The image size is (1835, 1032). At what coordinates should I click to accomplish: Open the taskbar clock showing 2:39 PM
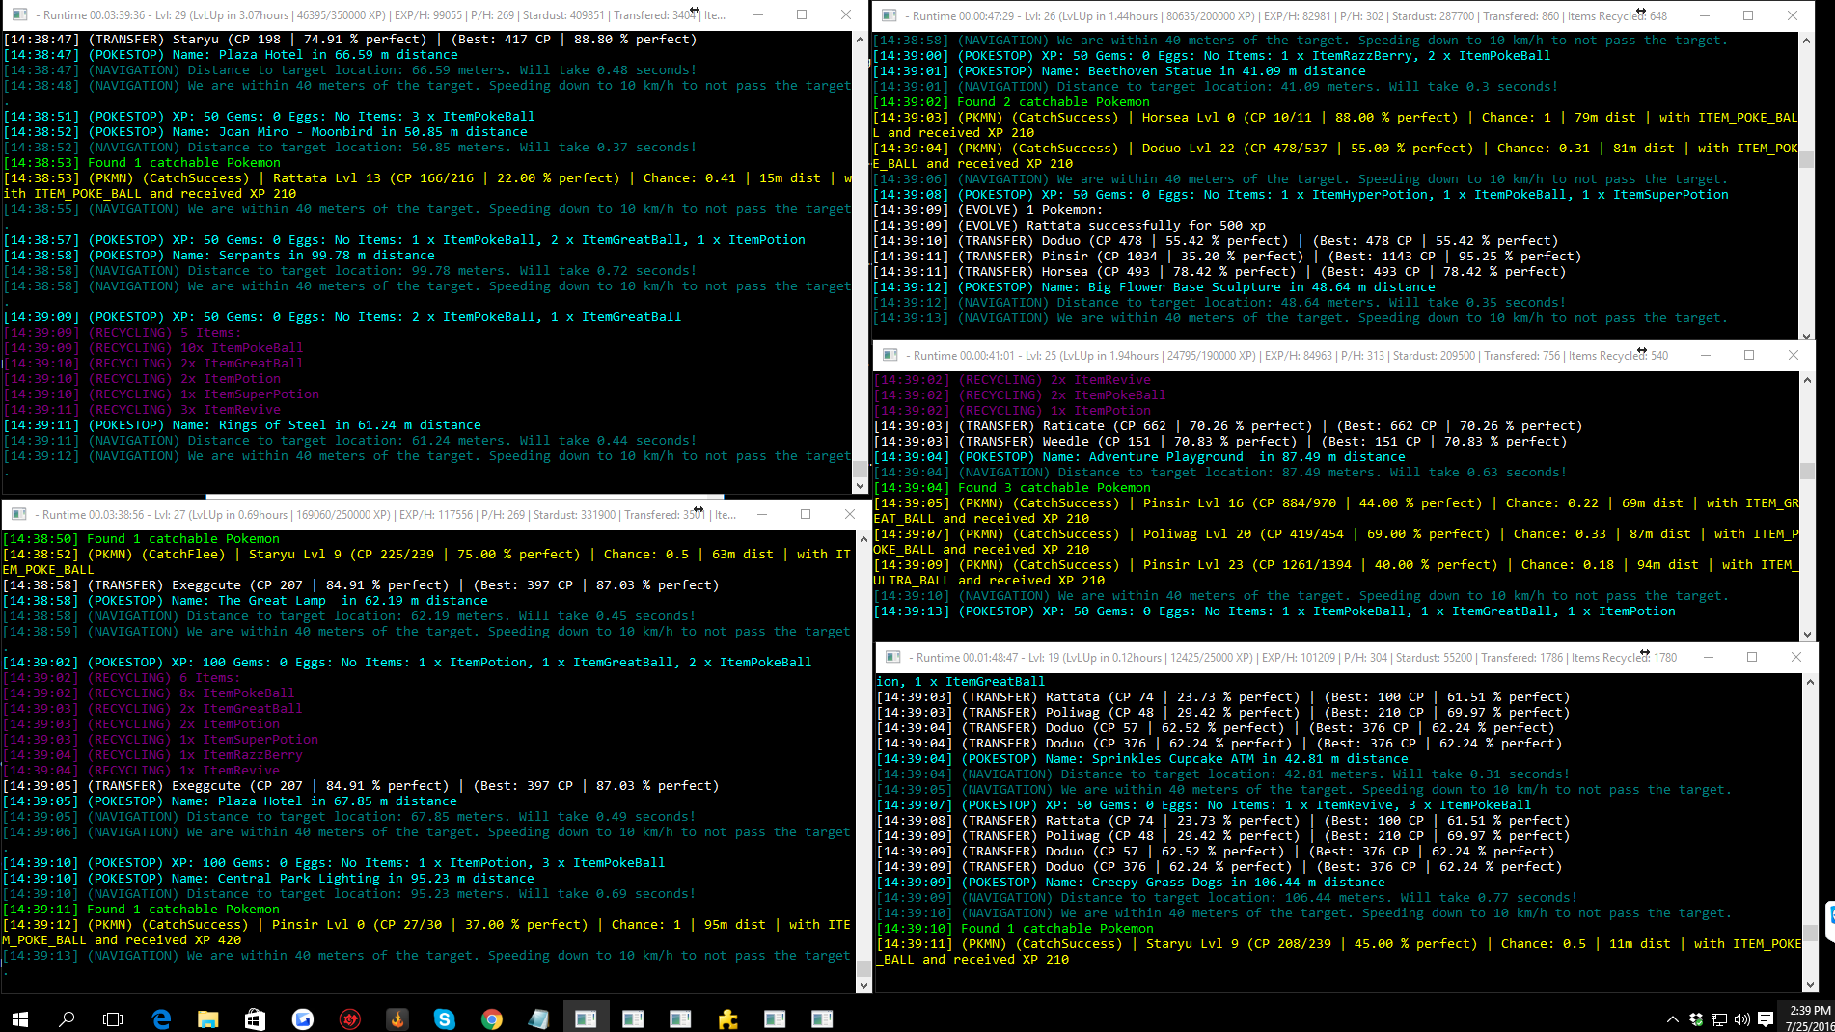click(x=1809, y=1018)
